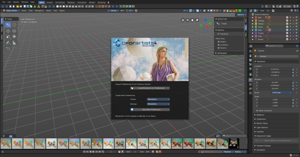Open the World properties tab icon
This screenshot has height=157, width=300.
pos(250,69)
